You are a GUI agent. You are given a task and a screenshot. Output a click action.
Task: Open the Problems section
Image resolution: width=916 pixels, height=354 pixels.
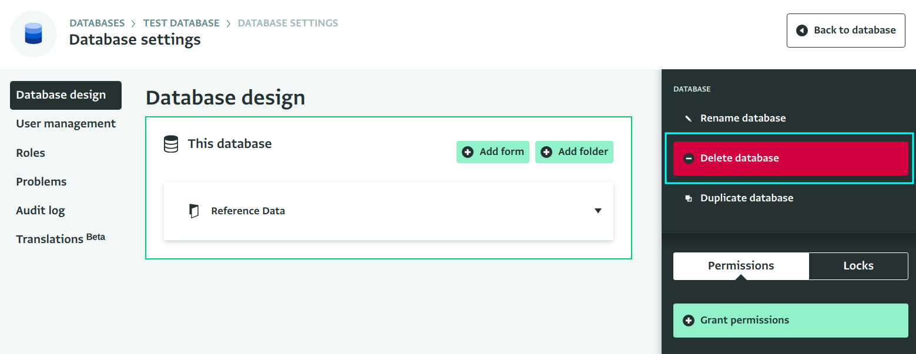click(41, 182)
